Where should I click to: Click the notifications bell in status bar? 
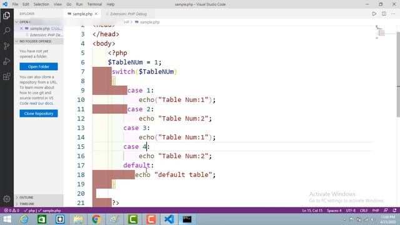tap(394, 211)
